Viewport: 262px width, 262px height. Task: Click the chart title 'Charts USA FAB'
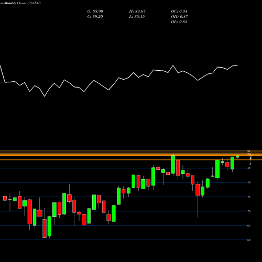[x=29, y=3]
